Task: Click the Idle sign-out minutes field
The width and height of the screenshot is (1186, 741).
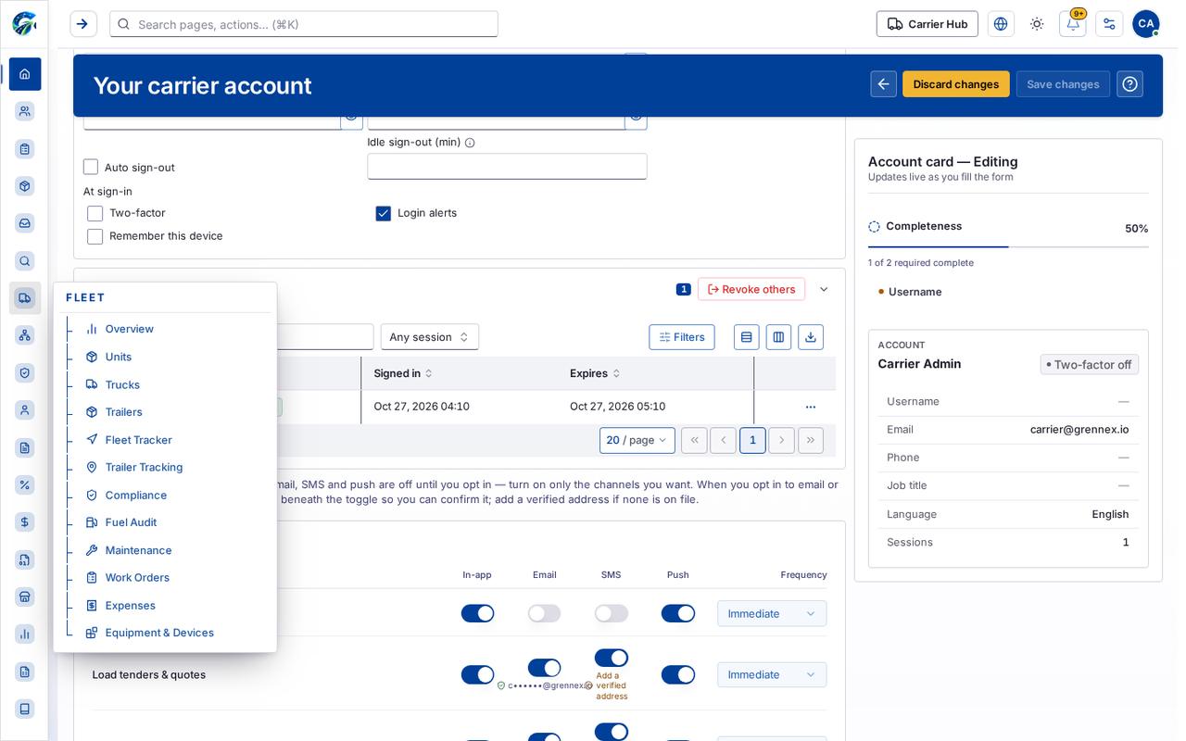Action: coord(507,167)
